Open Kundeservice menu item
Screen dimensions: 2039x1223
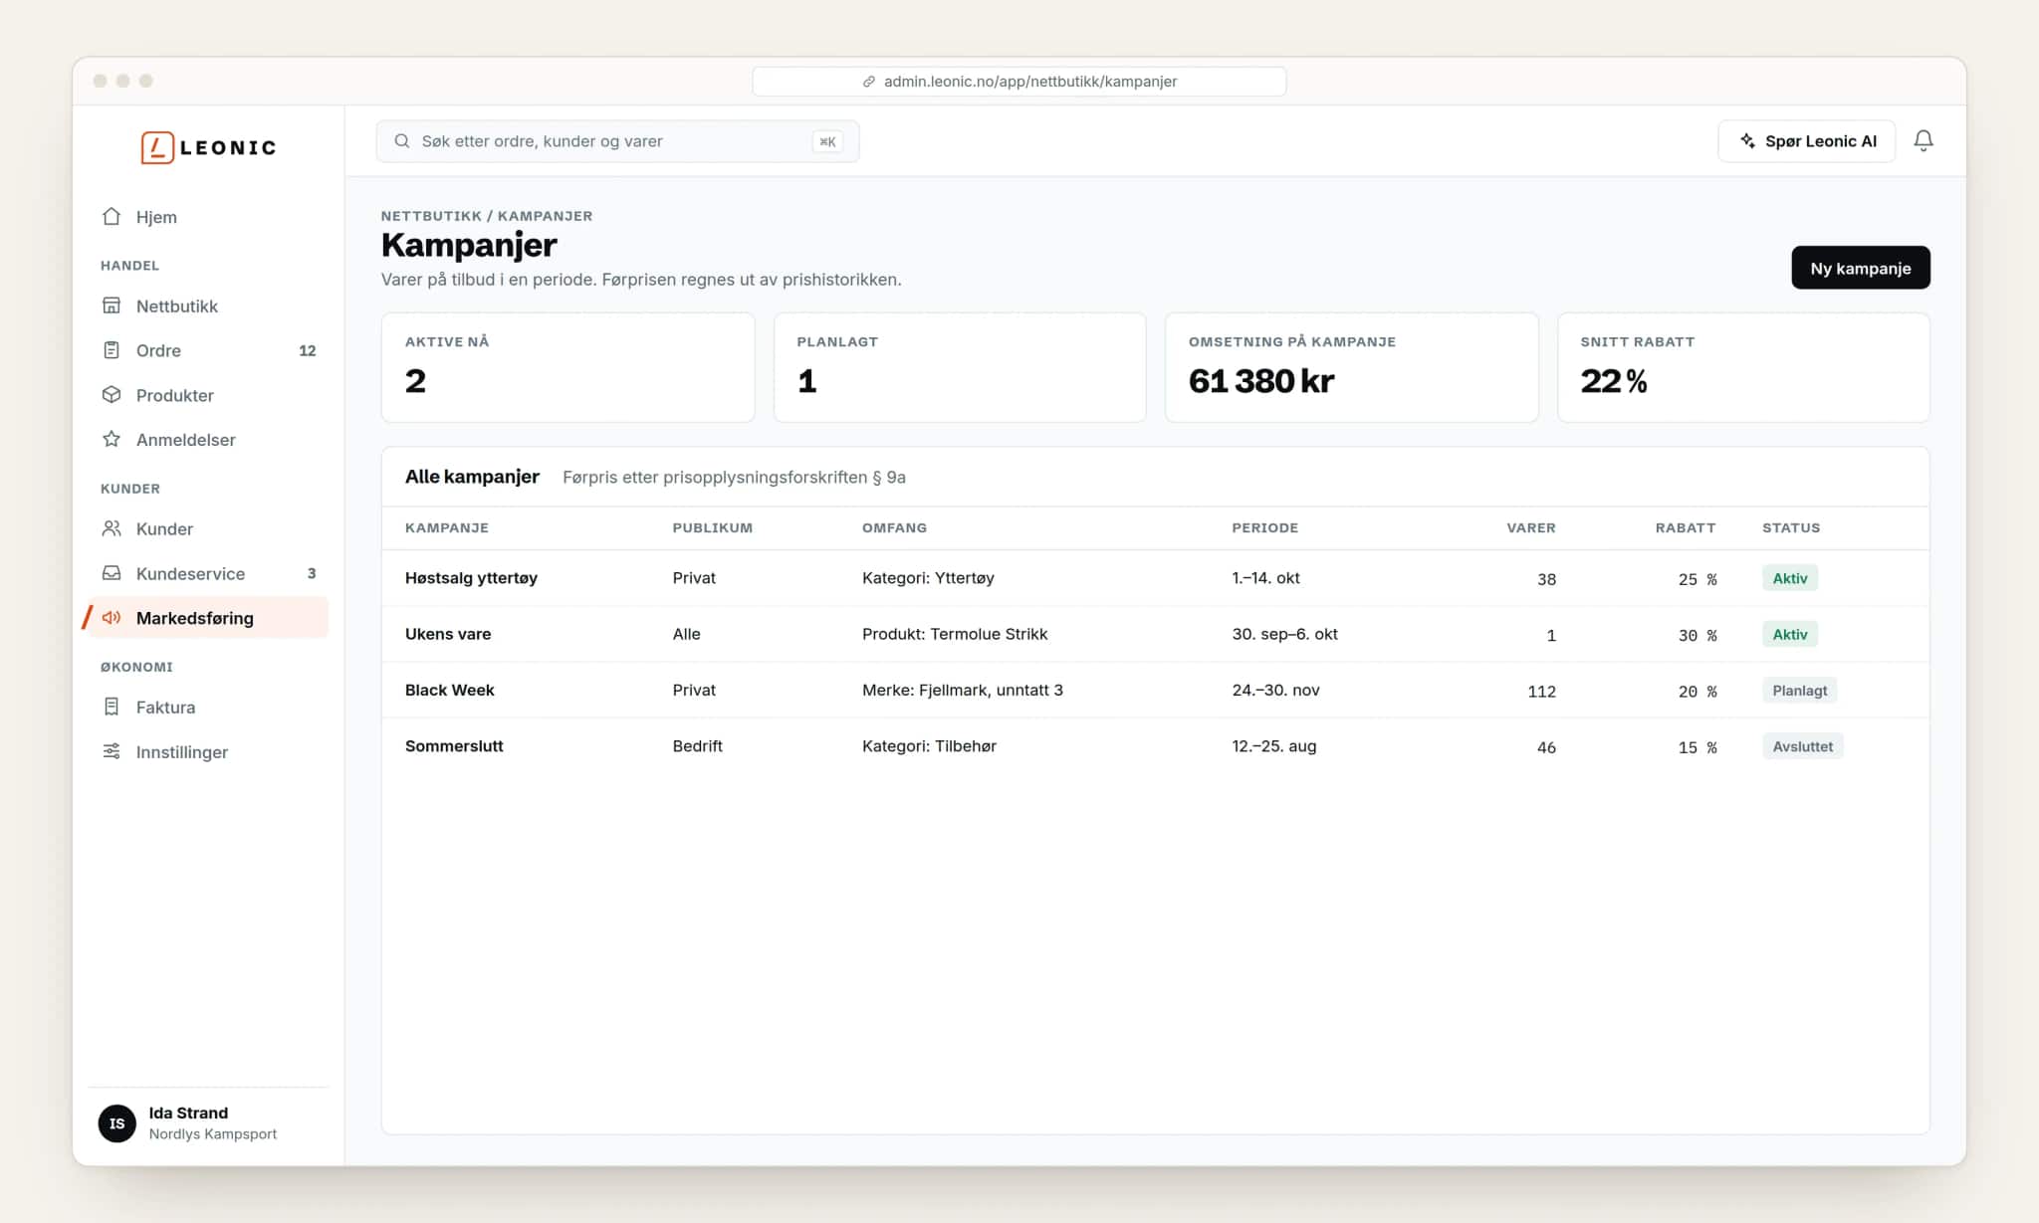(x=208, y=573)
